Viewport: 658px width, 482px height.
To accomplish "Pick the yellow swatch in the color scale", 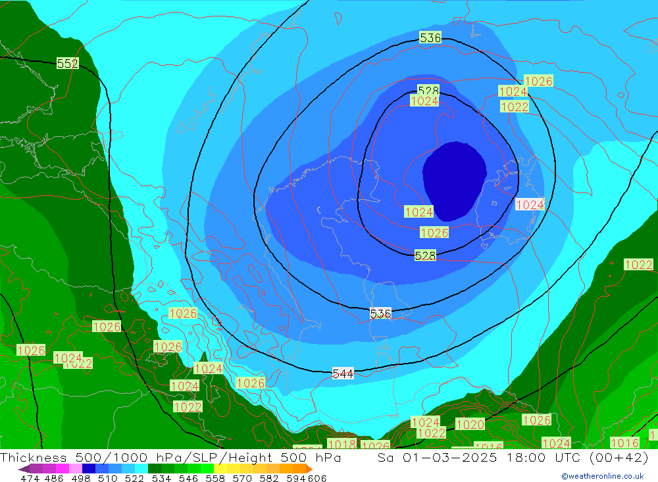I will click(220, 469).
